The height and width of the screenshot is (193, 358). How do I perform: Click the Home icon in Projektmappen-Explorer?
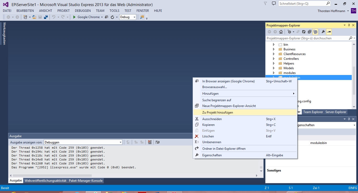tap(281, 32)
